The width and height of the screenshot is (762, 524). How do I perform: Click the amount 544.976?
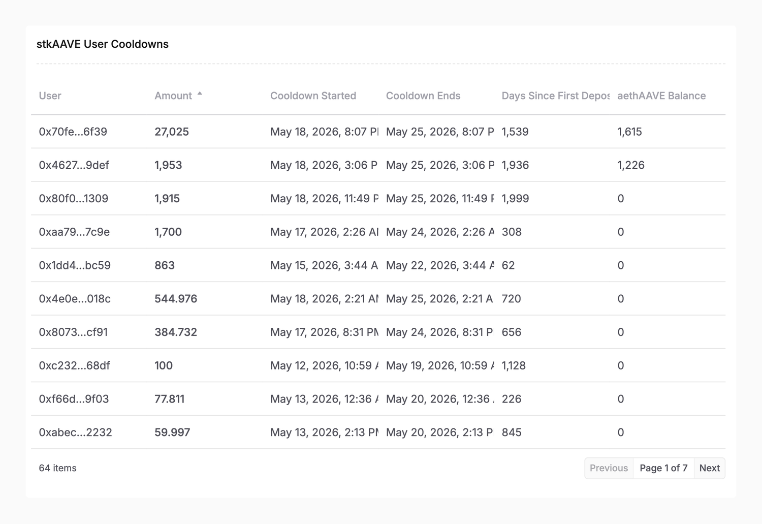pos(176,299)
